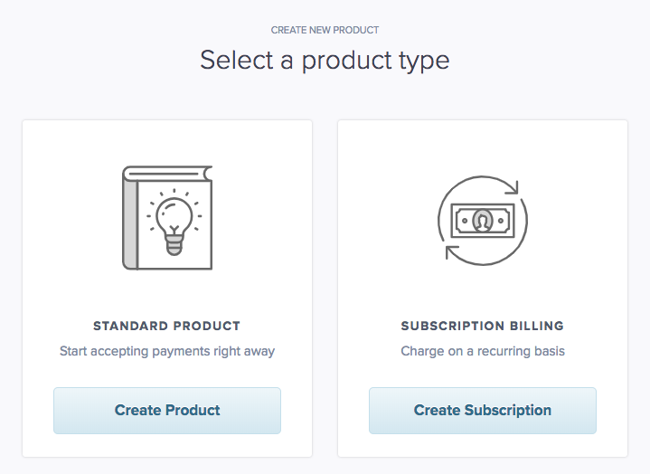Click the Create Product button

pos(167,411)
